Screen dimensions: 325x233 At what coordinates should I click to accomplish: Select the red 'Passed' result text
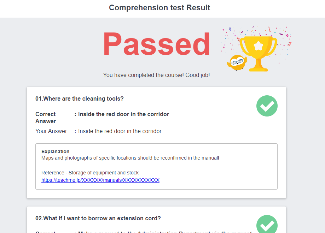pos(156,44)
